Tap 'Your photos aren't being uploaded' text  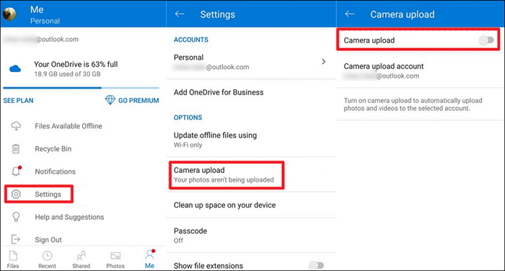click(224, 179)
